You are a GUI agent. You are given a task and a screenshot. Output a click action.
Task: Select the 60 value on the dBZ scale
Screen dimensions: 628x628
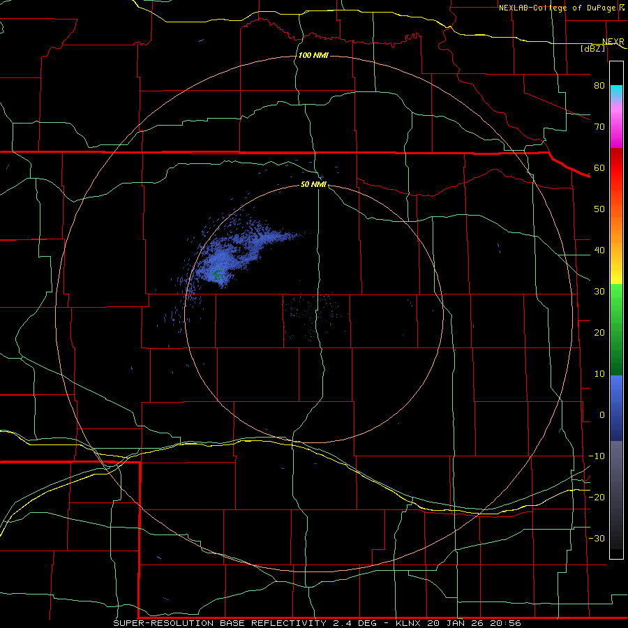pos(599,167)
